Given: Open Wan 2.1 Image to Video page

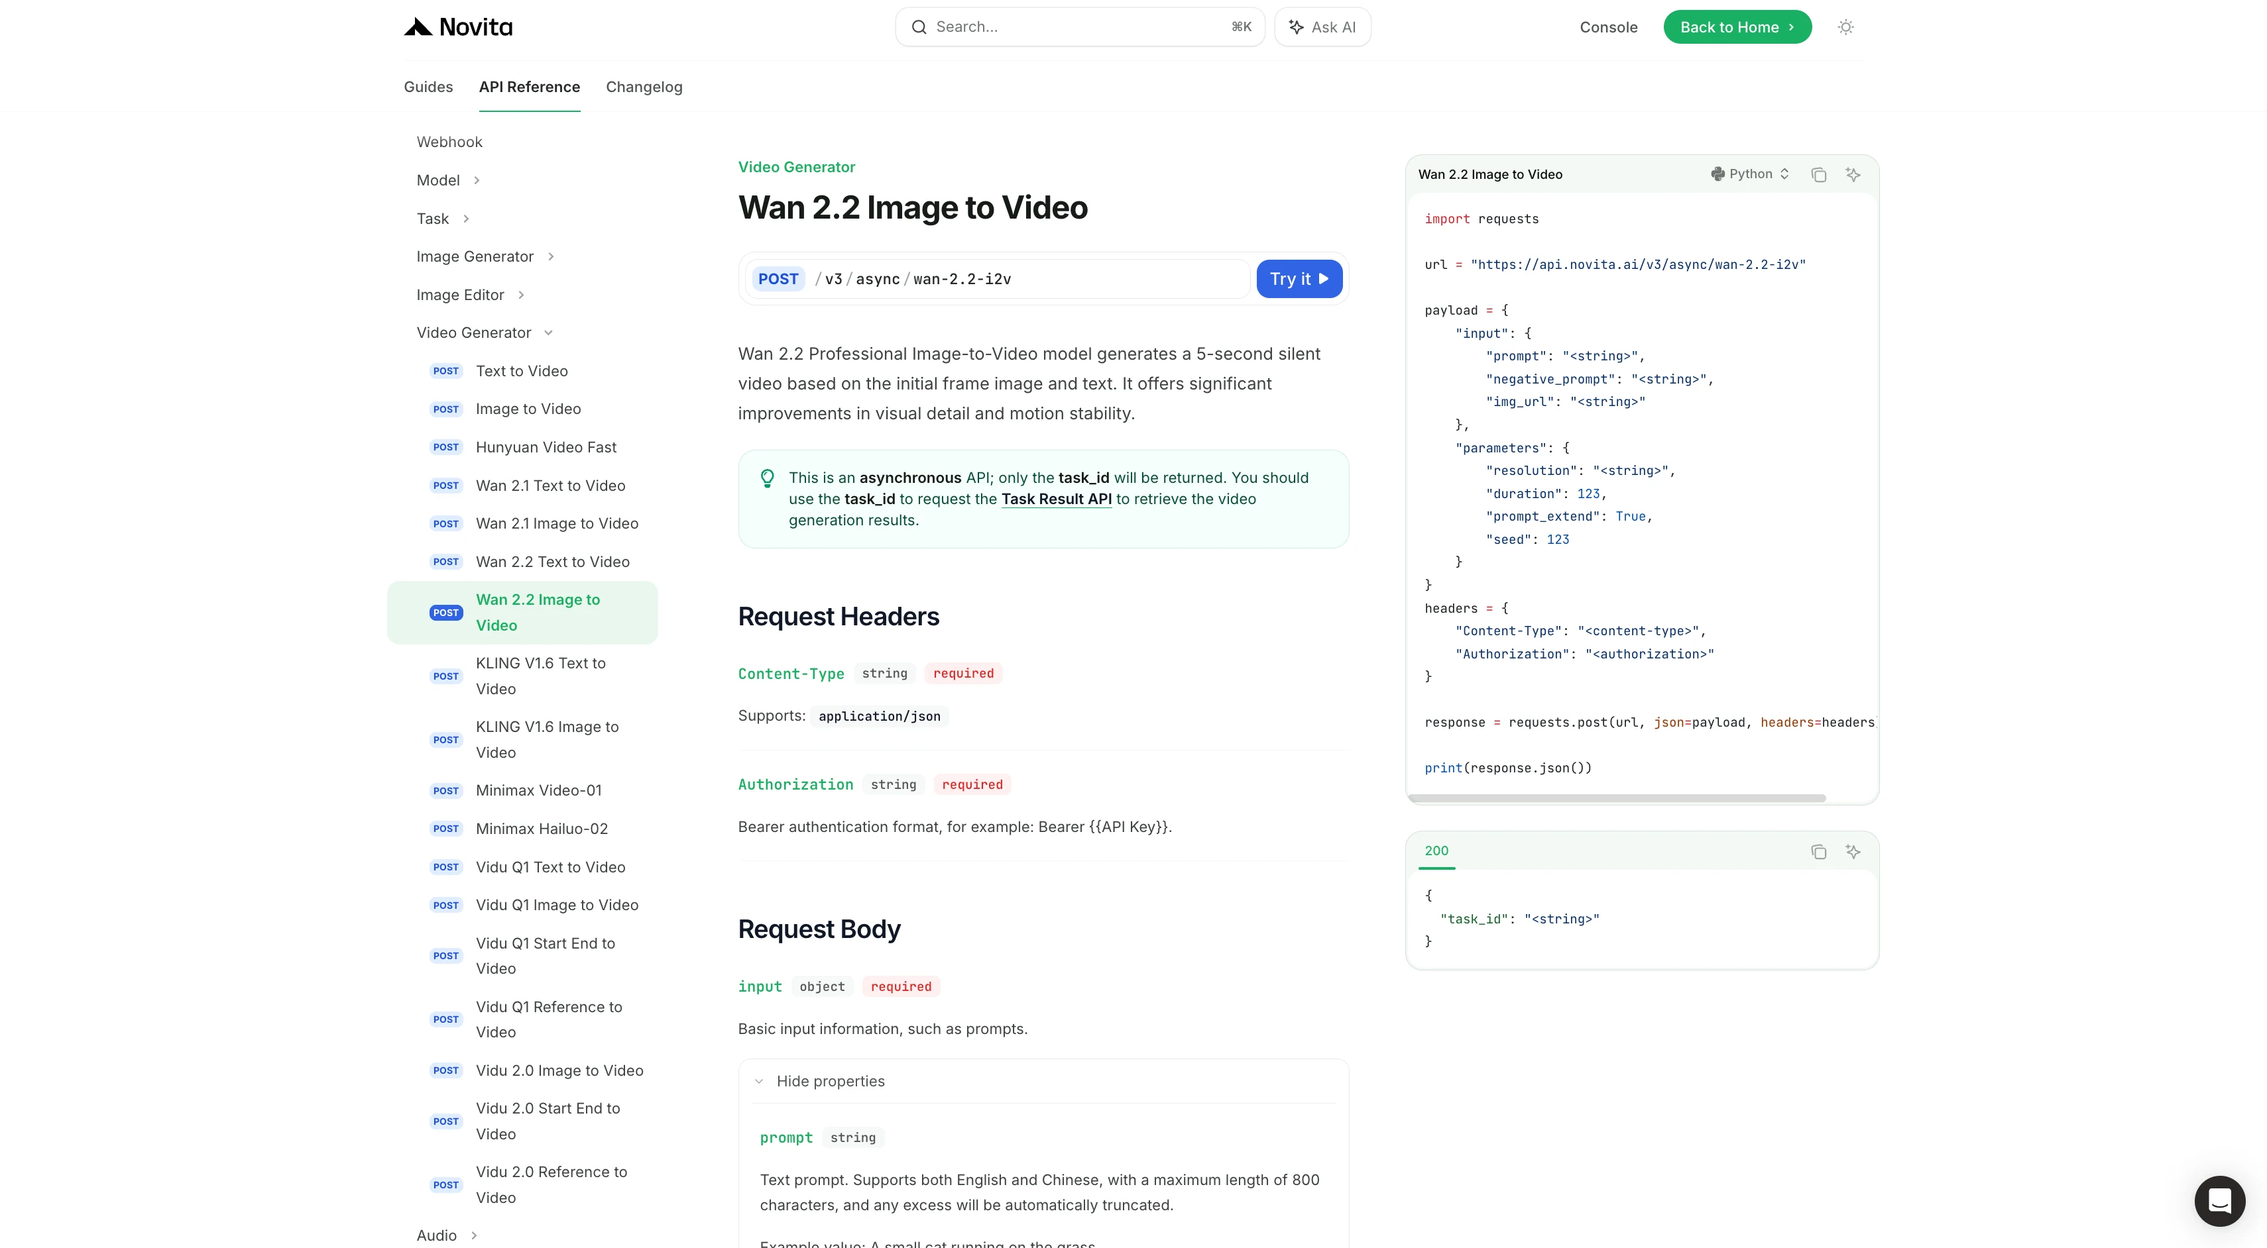Looking at the screenshot, I should tap(557, 524).
